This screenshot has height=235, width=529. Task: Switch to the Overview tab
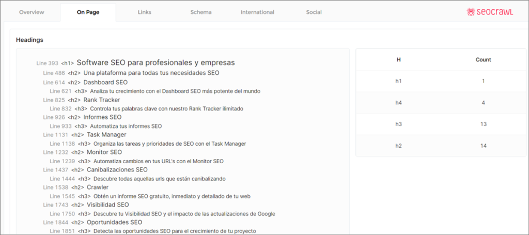[32, 12]
